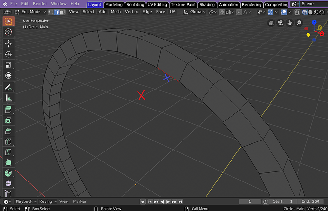Toggle the snapping magnet button
The image size is (328, 211).
pos(222,12)
